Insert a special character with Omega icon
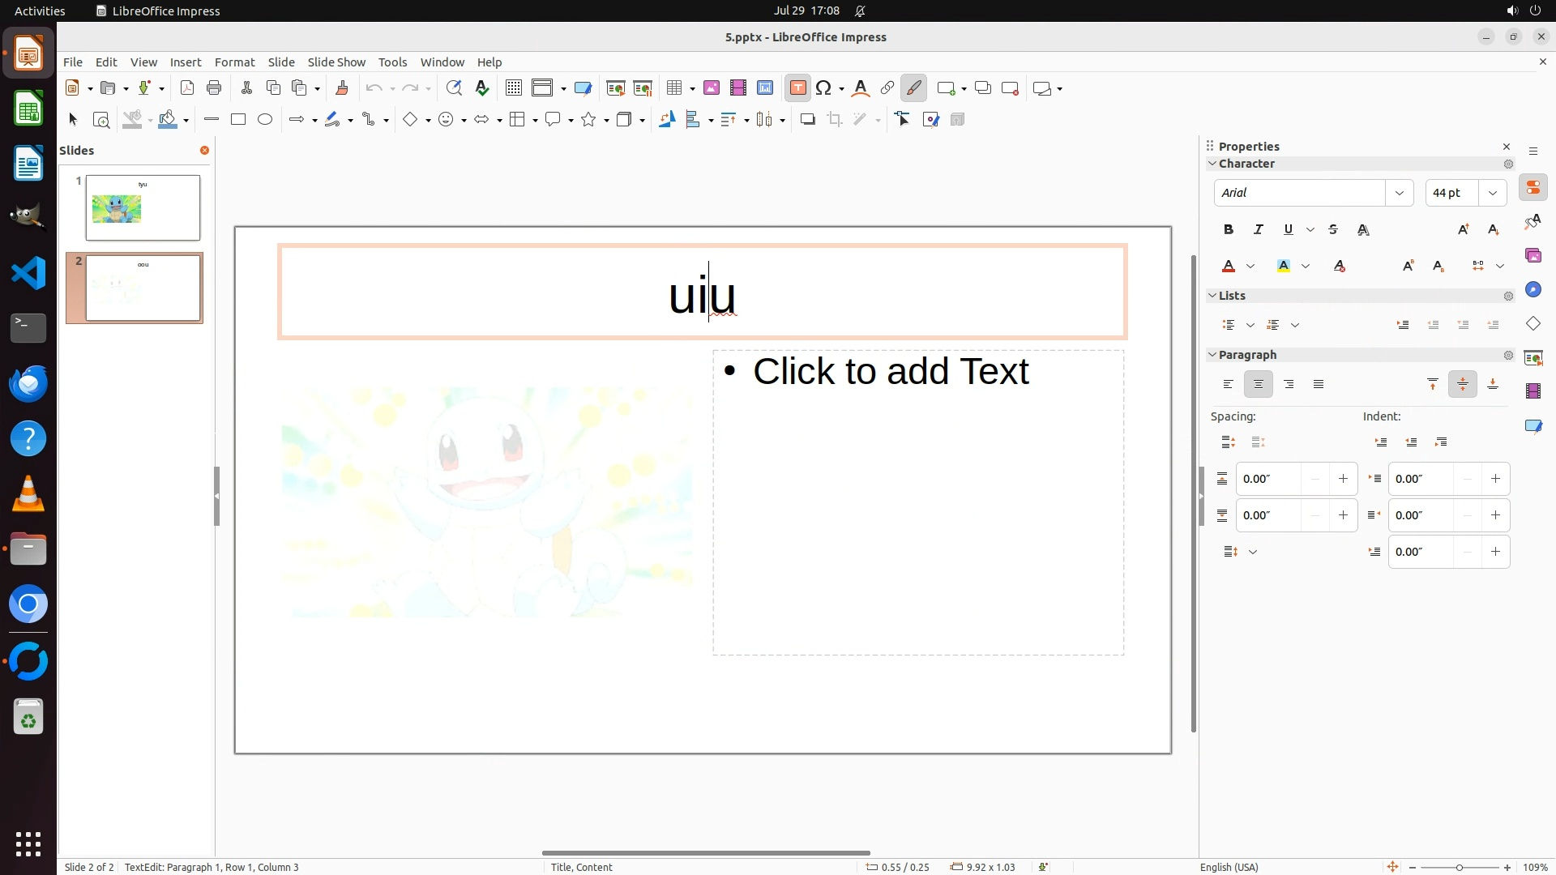 (x=823, y=88)
